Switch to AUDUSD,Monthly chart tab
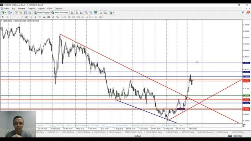The height and width of the screenshot is (141, 251). click(x=205, y=132)
